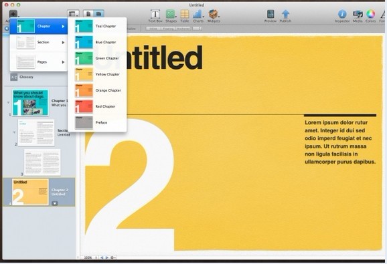Select the Preface layout option

[98, 122]
